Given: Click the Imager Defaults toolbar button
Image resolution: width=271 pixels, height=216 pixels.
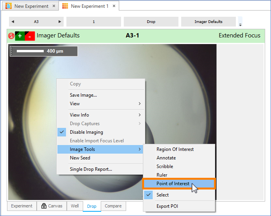Looking at the screenshot, I should coord(209,21).
